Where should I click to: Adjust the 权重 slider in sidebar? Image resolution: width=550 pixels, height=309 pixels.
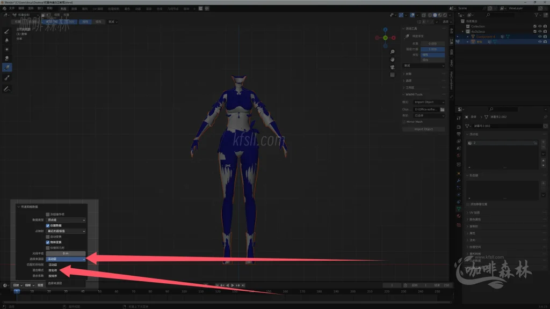pyautogui.click(x=432, y=44)
